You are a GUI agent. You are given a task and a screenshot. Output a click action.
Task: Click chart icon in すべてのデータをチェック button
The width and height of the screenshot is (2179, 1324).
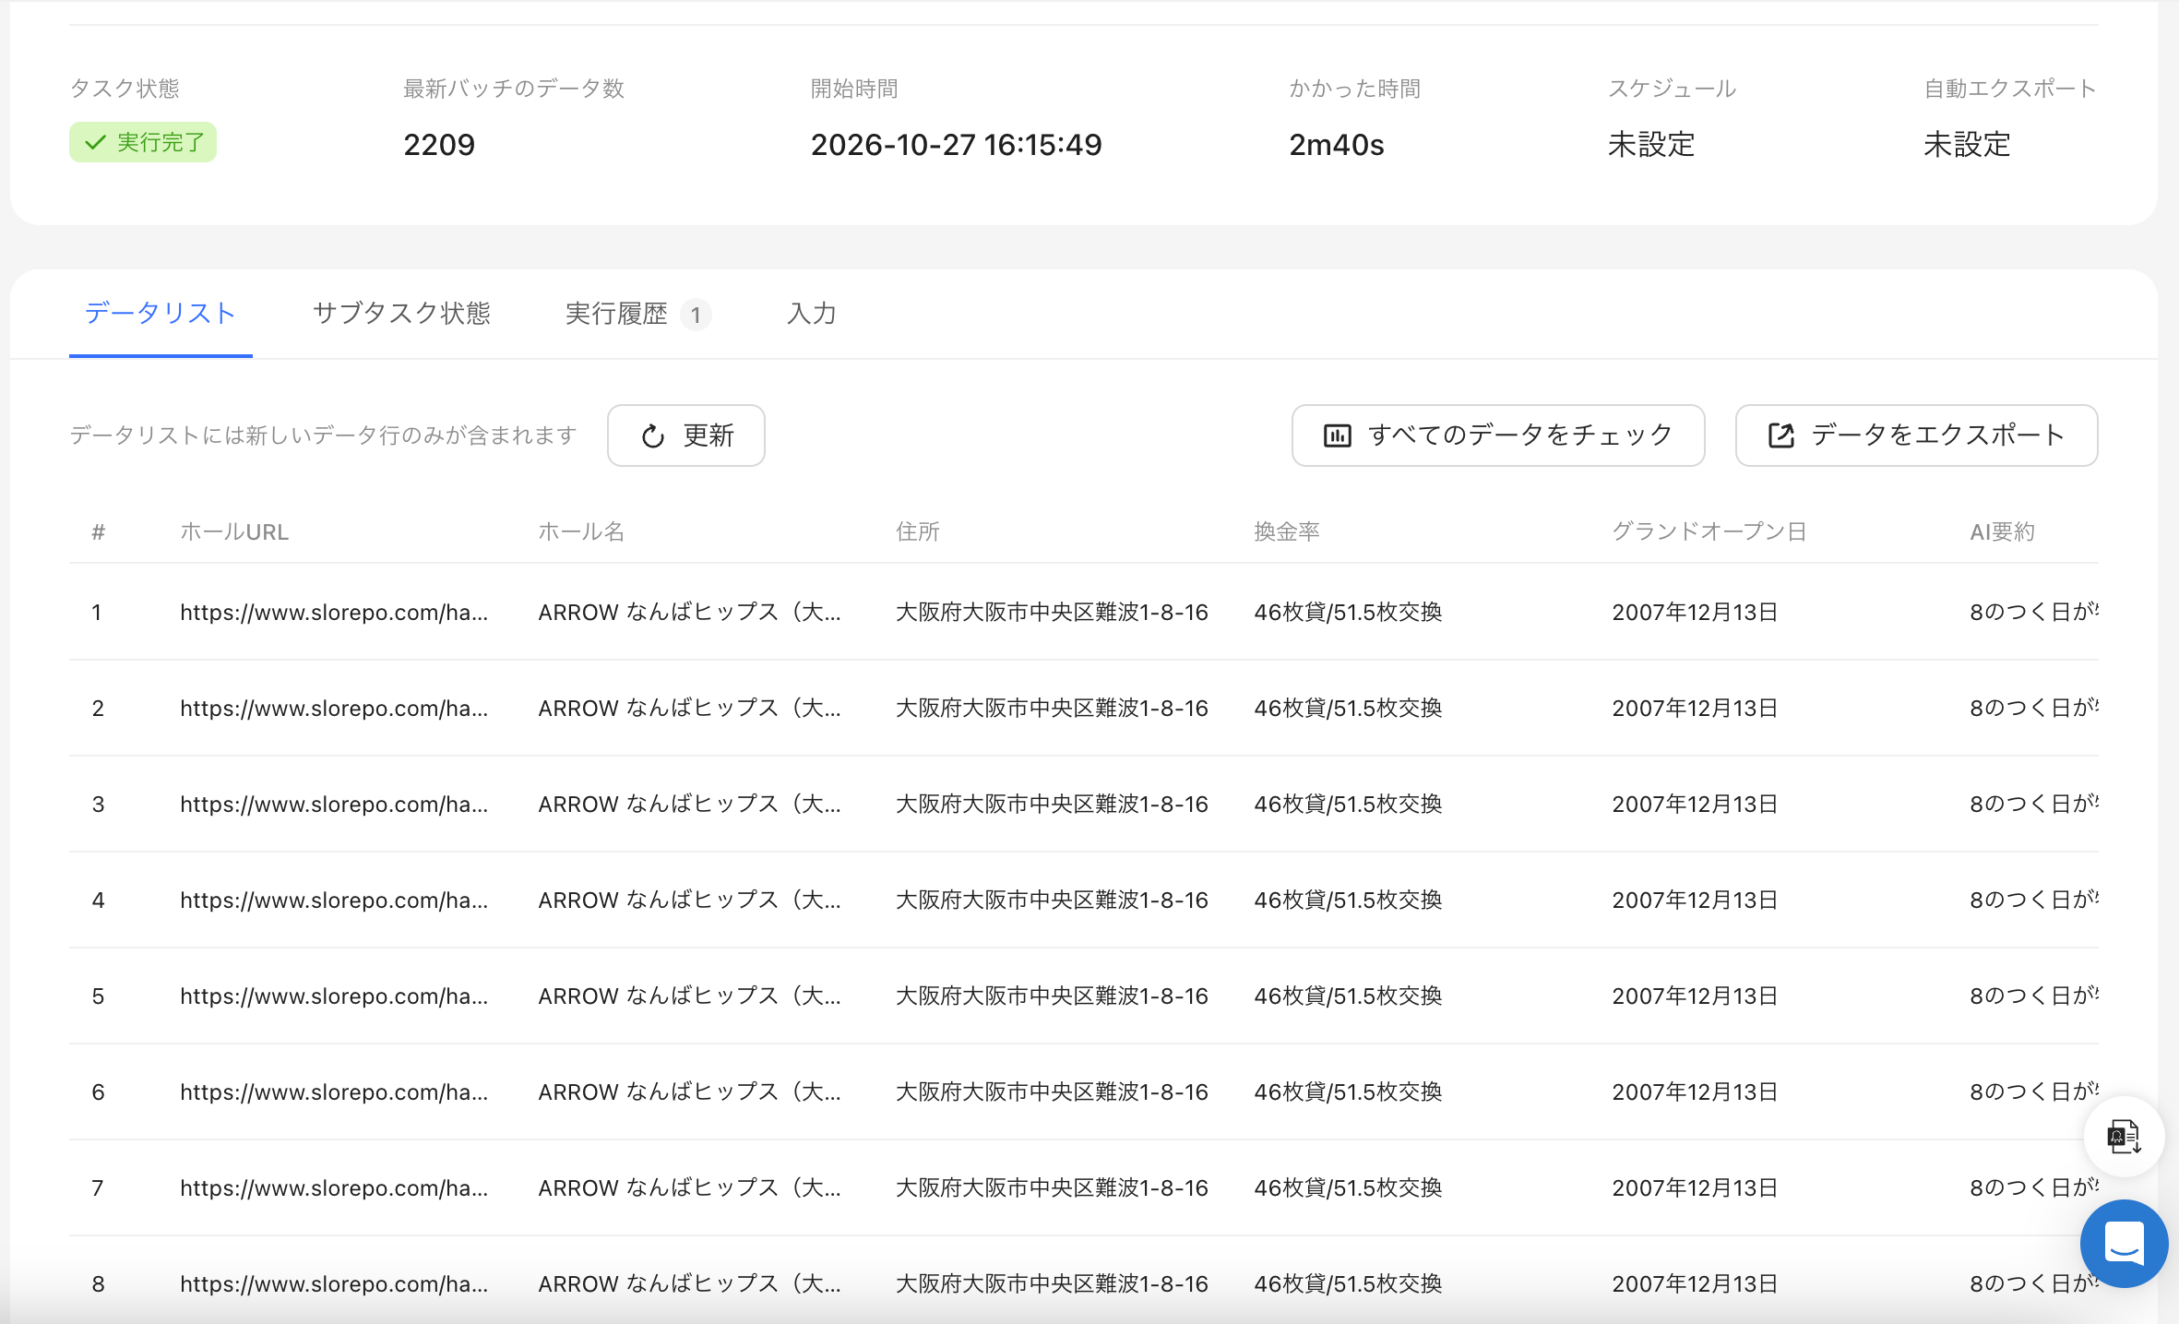point(1337,435)
